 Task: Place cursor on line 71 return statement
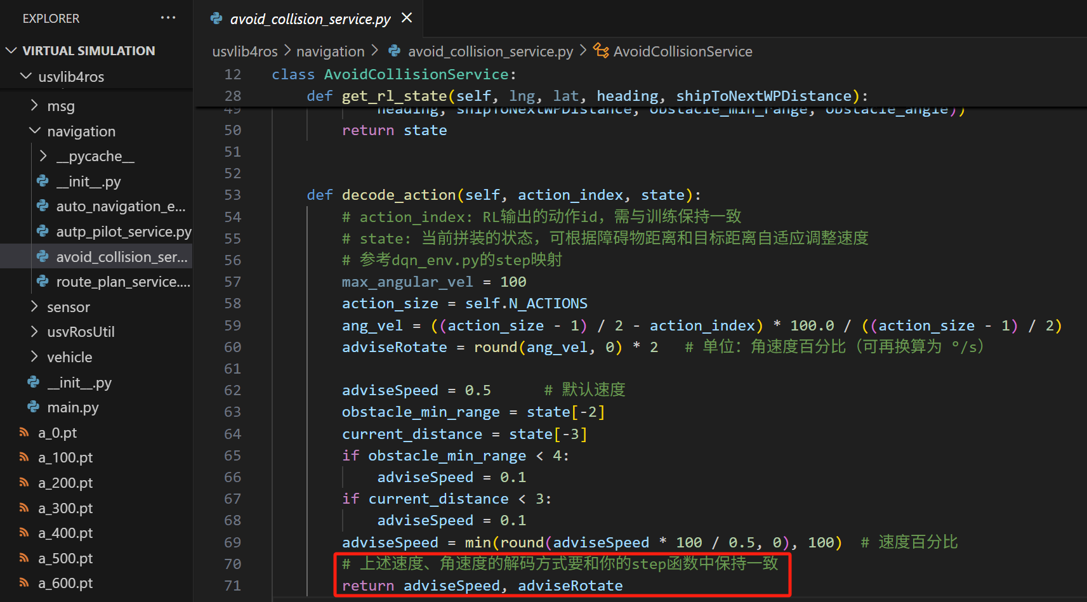[x=482, y=586]
